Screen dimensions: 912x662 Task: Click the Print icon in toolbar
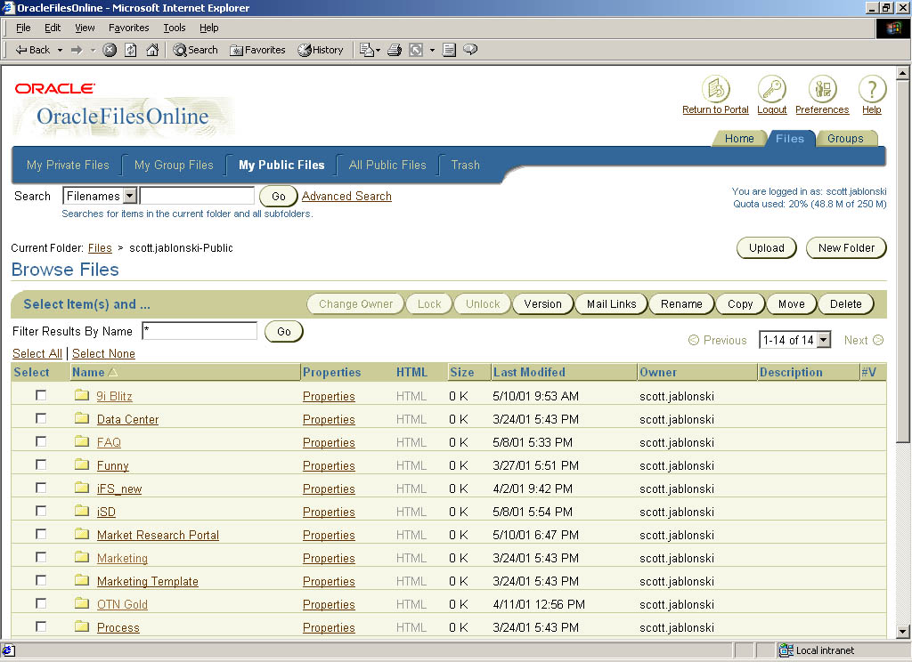395,50
